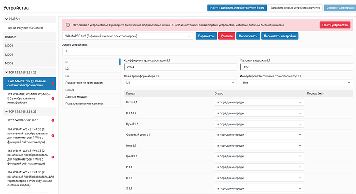Open the Инвертировать токовый трансформатор L1 dropdown

pos(296,83)
